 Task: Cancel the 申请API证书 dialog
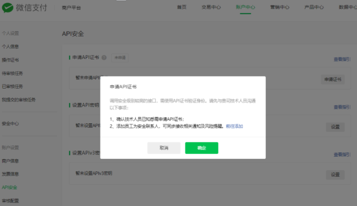(x=164, y=148)
